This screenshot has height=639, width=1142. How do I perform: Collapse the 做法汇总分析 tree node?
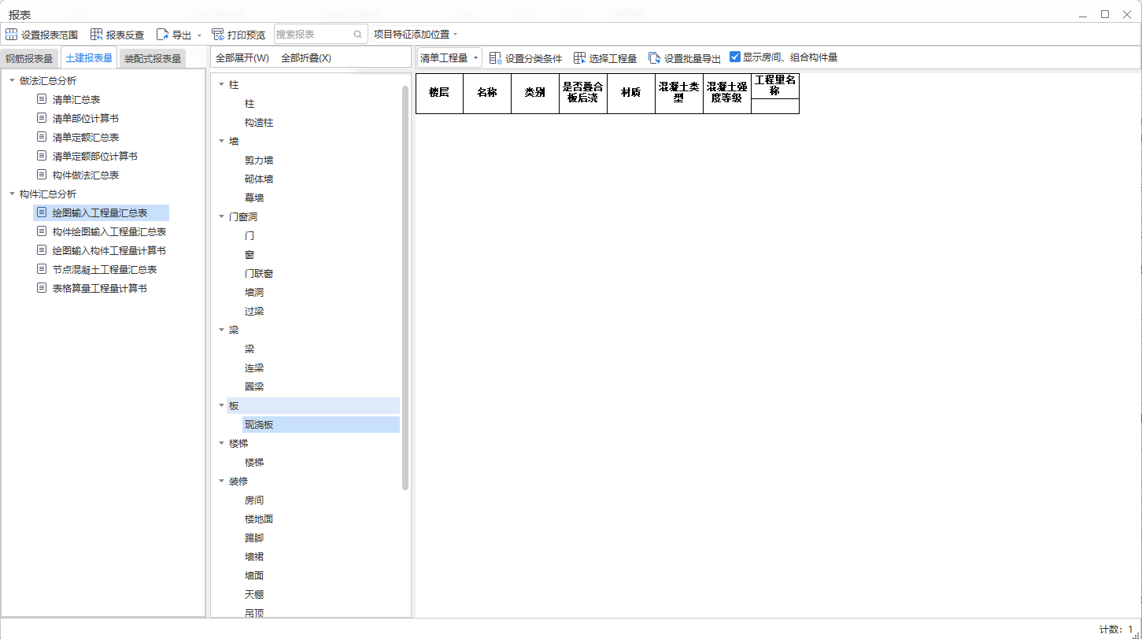tap(12, 80)
